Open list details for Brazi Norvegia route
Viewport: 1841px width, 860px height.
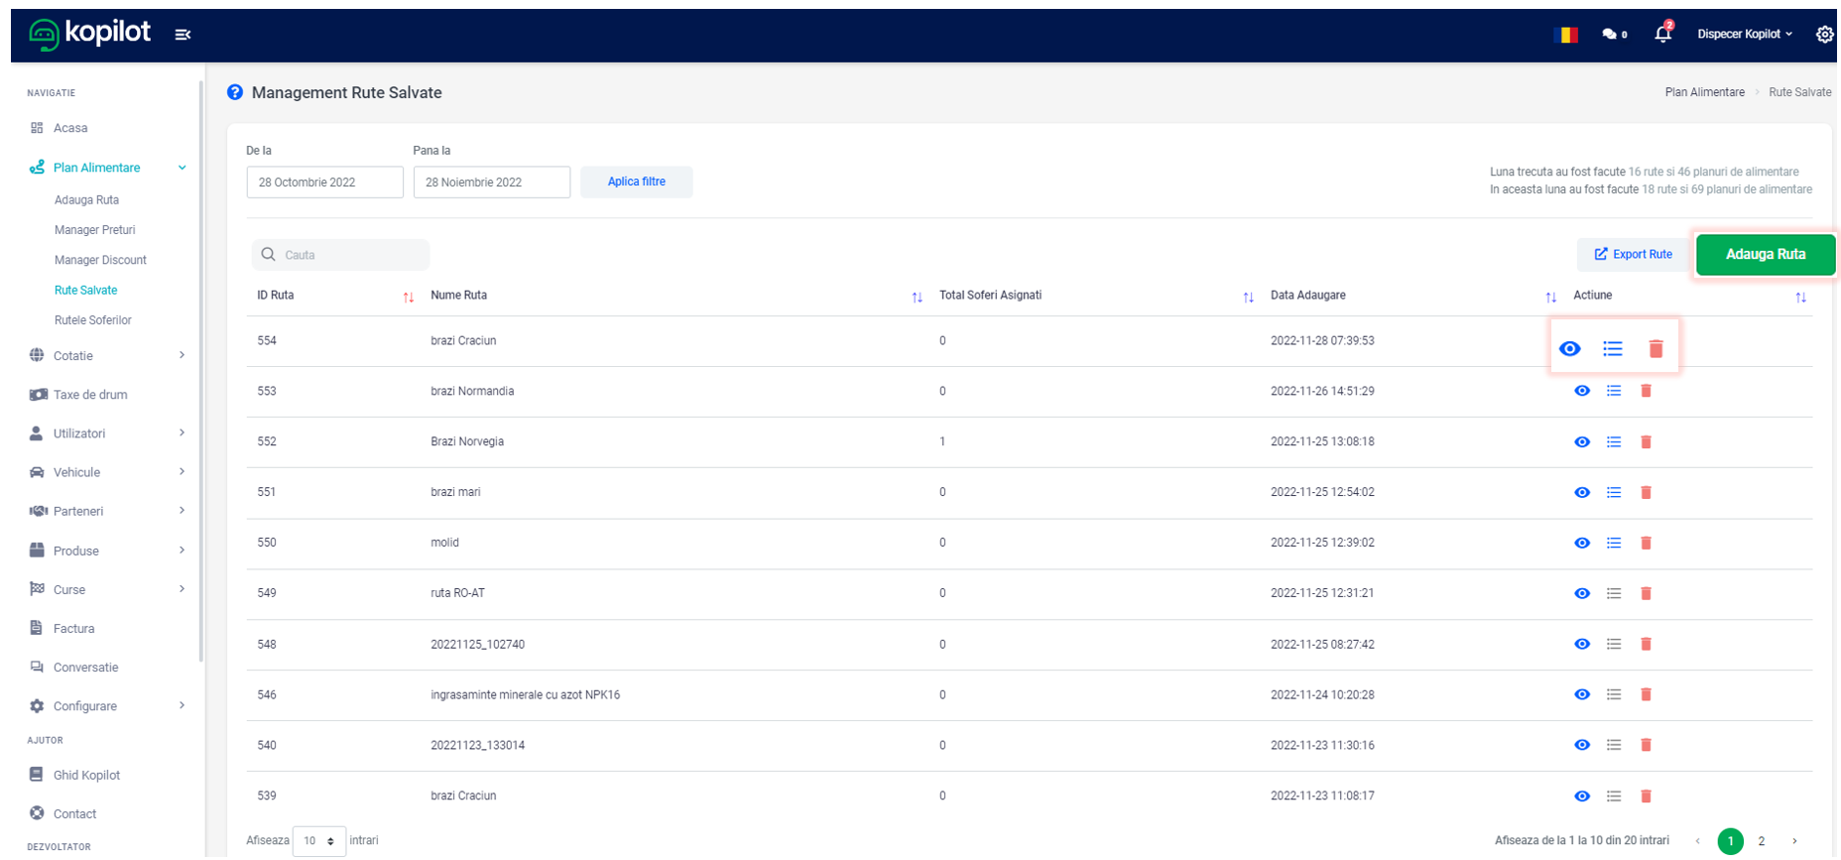[1614, 442]
